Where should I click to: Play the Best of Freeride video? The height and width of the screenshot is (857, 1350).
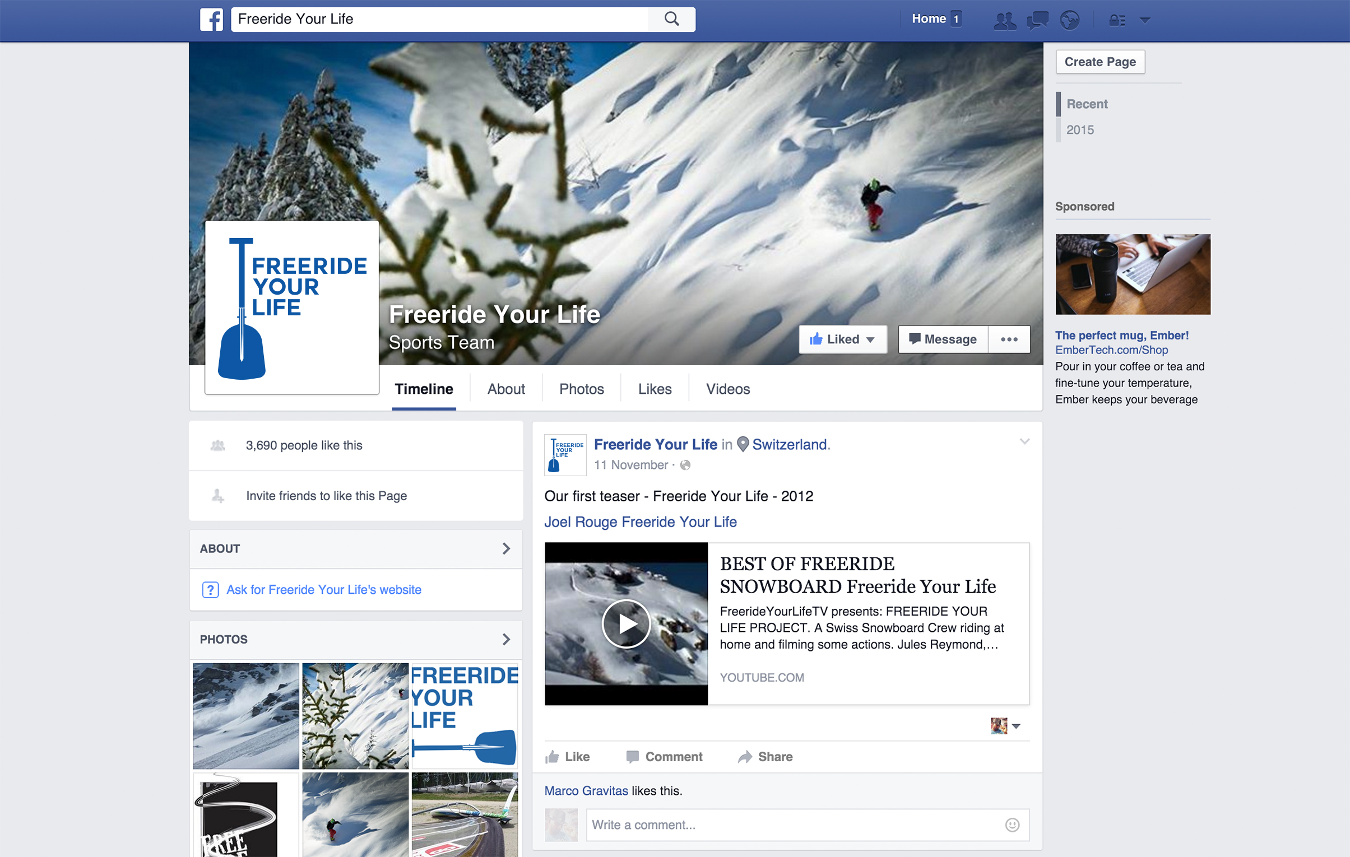[625, 623]
